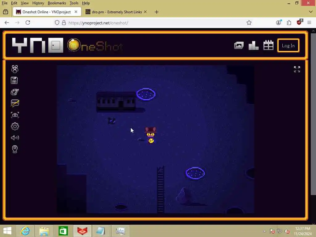Open the rankings bar chart icon

pos(254,45)
